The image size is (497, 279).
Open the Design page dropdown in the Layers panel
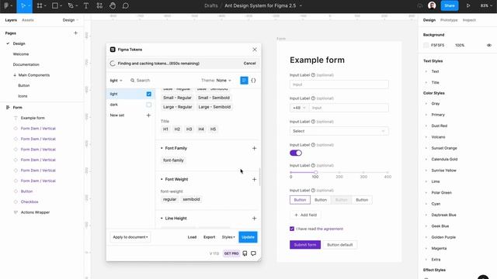click(71, 20)
